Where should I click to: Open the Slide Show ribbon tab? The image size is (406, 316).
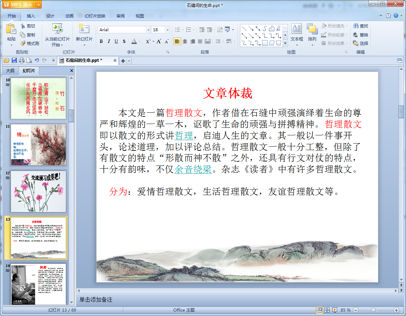[x=95, y=16]
